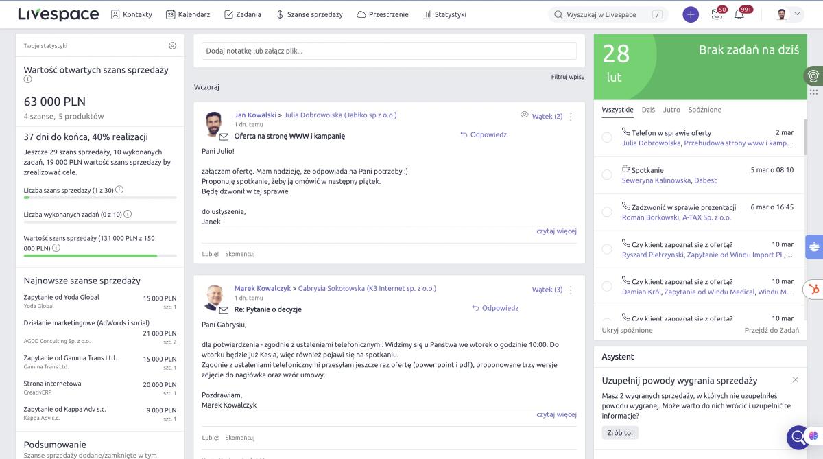Click the Liczba szans sprzedaży progress bar

coord(100,198)
